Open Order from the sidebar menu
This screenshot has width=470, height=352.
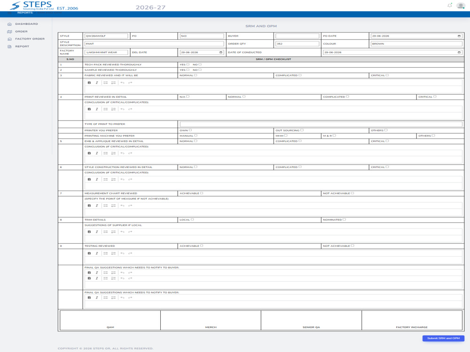point(21,31)
